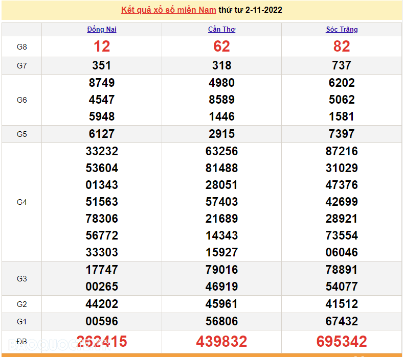403x357 pixels.
Task: Click Sóc Trăng special prize 695342
Action: point(342,341)
